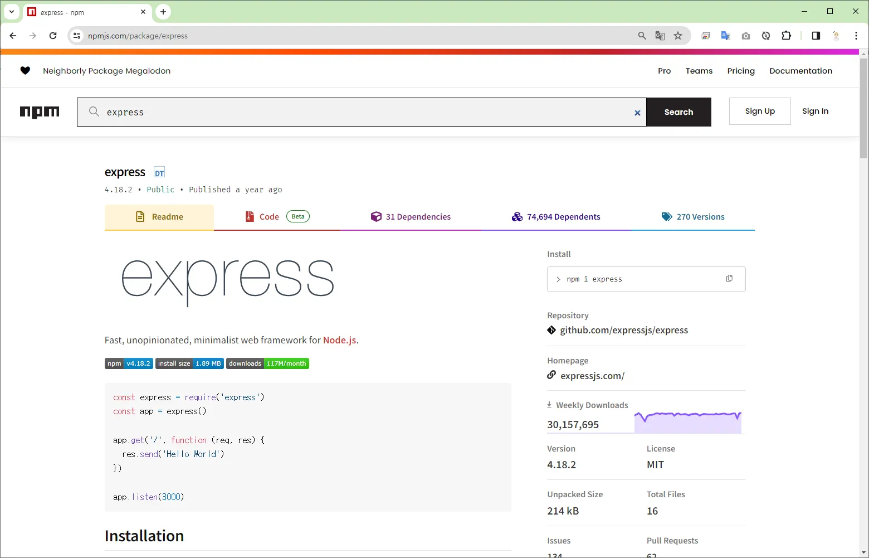The image size is (869, 558).
Task: Click the translate page icon in address bar
Action: tap(660, 36)
